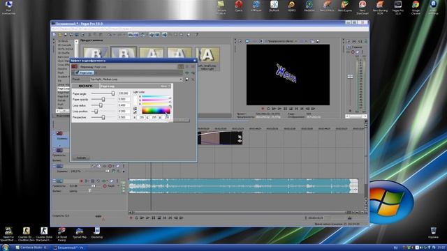
Task: Click Play in the timeline transport bar
Action: pos(147,218)
